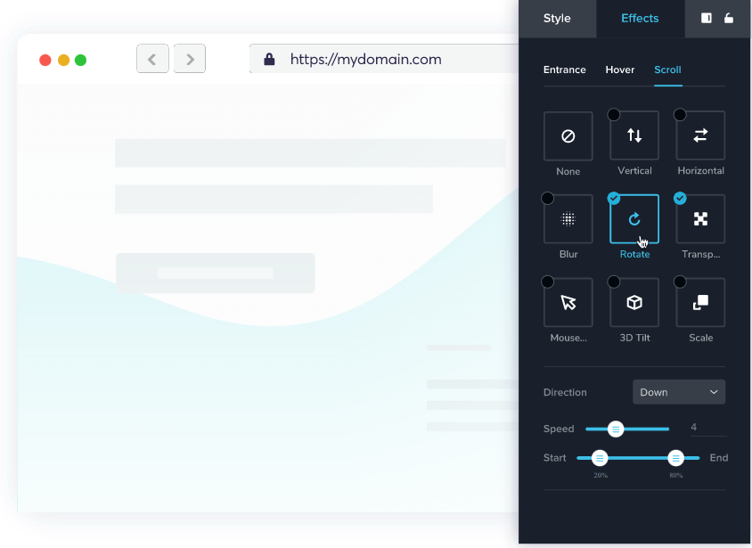Click the Rotate label text

634,254
